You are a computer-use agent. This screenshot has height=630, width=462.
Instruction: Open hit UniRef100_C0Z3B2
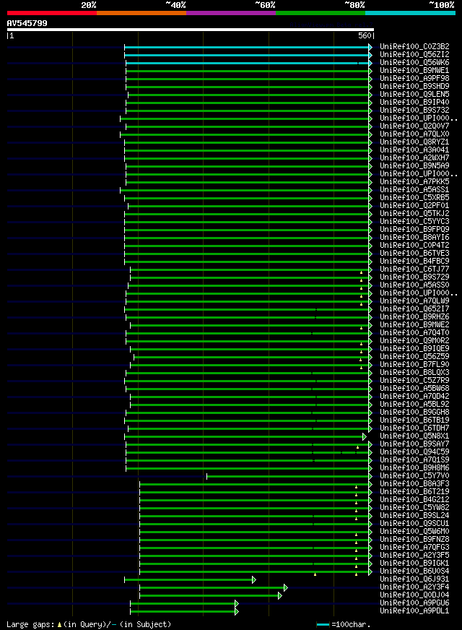pos(414,47)
